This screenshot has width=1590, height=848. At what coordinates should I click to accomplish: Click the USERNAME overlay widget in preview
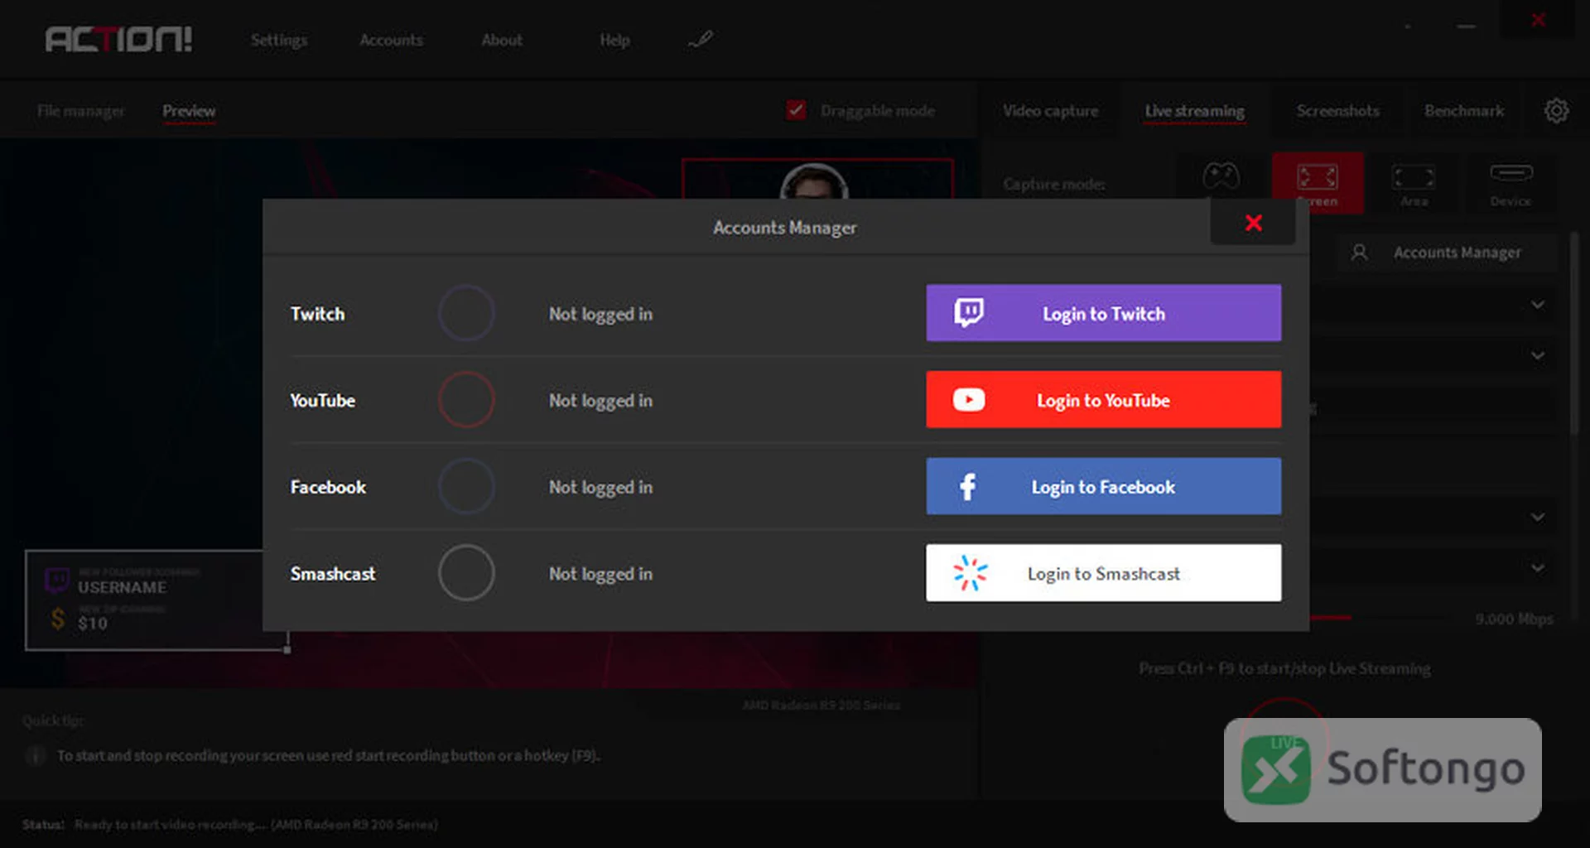157,600
